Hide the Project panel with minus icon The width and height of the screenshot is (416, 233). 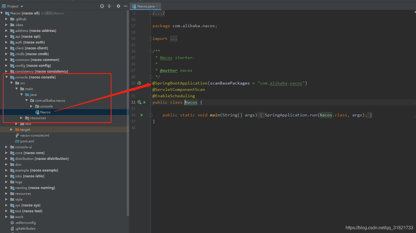tap(125, 6)
